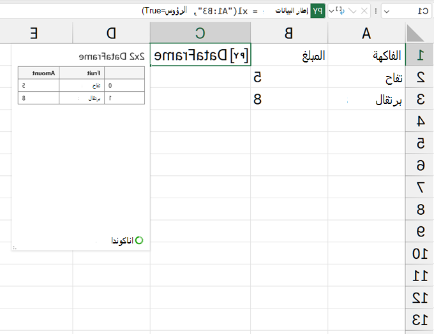Click the 2x2 DataFrame card title

click(x=112, y=56)
